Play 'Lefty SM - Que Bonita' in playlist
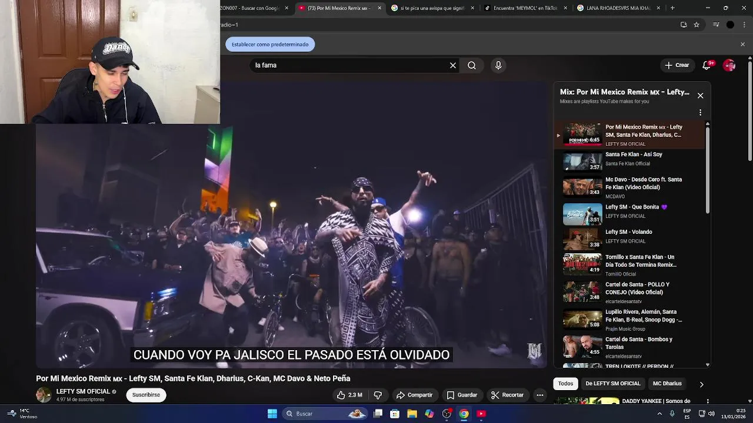 629,213
